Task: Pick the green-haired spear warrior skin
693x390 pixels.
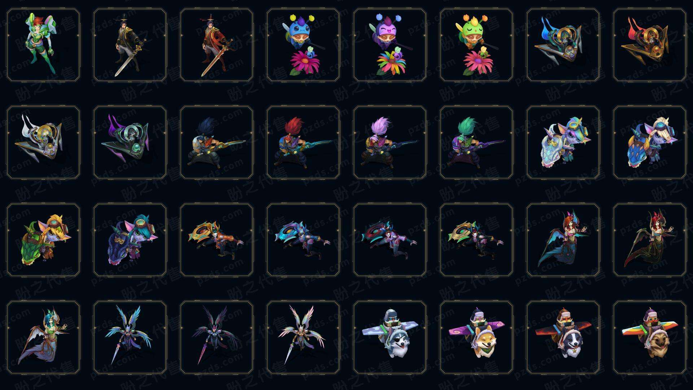Action: click(x=476, y=142)
